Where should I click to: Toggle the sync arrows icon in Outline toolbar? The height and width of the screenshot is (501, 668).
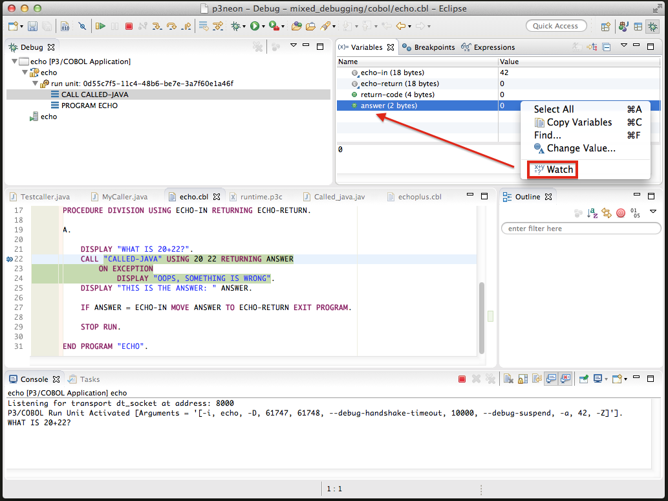pos(607,213)
